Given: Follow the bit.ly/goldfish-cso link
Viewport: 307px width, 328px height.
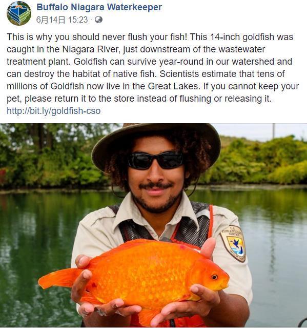Looking at the screenshot, I should coord(54,111).
